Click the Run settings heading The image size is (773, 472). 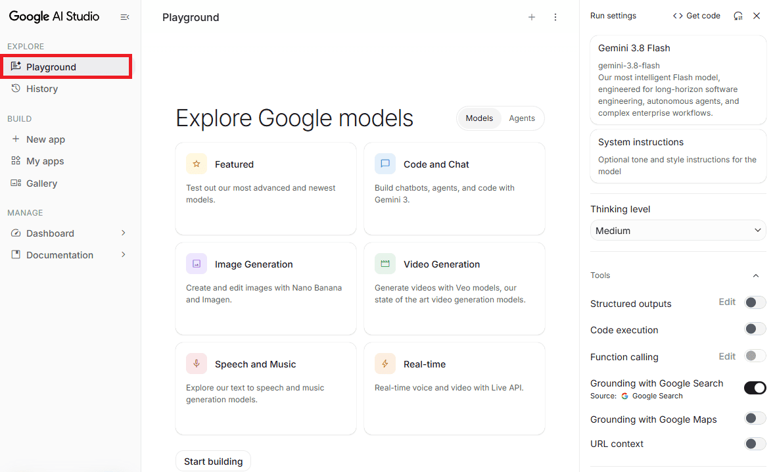coord(613,16)
